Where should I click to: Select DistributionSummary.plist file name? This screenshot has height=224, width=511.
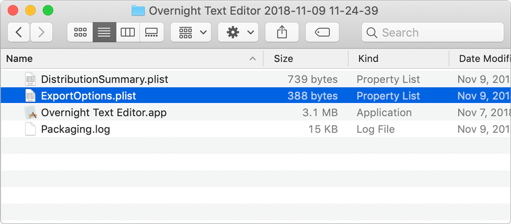(x=105, y=79)
